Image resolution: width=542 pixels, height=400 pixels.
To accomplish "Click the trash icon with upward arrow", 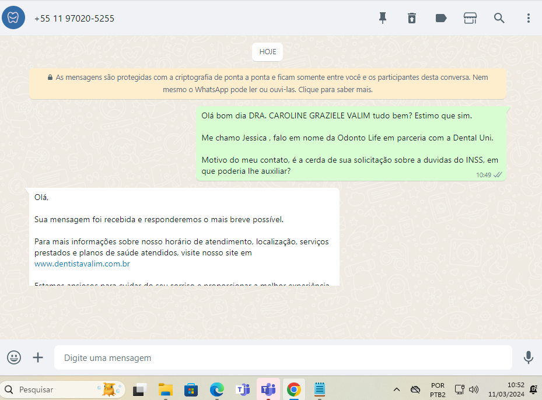I will [412, 18].
